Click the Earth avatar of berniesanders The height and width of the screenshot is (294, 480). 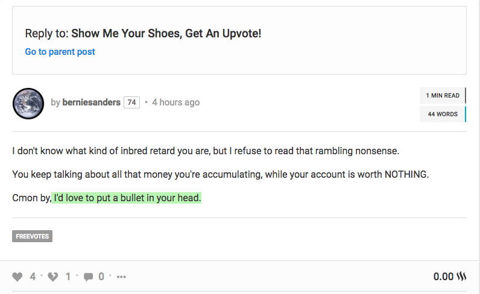point(28,104)
